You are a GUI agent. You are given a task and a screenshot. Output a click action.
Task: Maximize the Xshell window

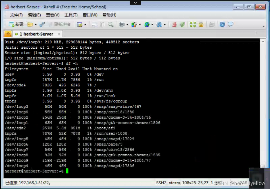pos(249,7)
